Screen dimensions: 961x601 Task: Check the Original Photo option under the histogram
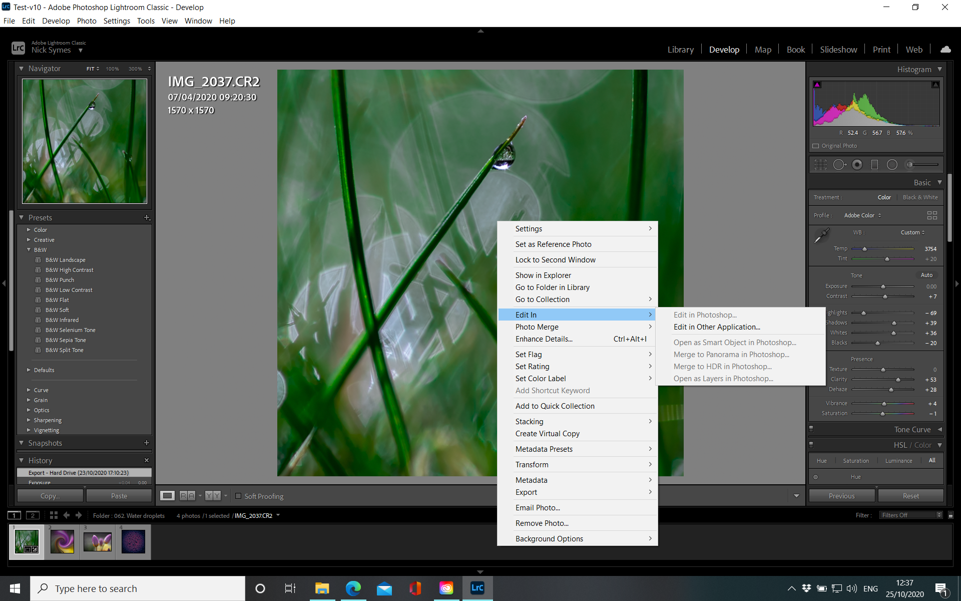[815, 146]
